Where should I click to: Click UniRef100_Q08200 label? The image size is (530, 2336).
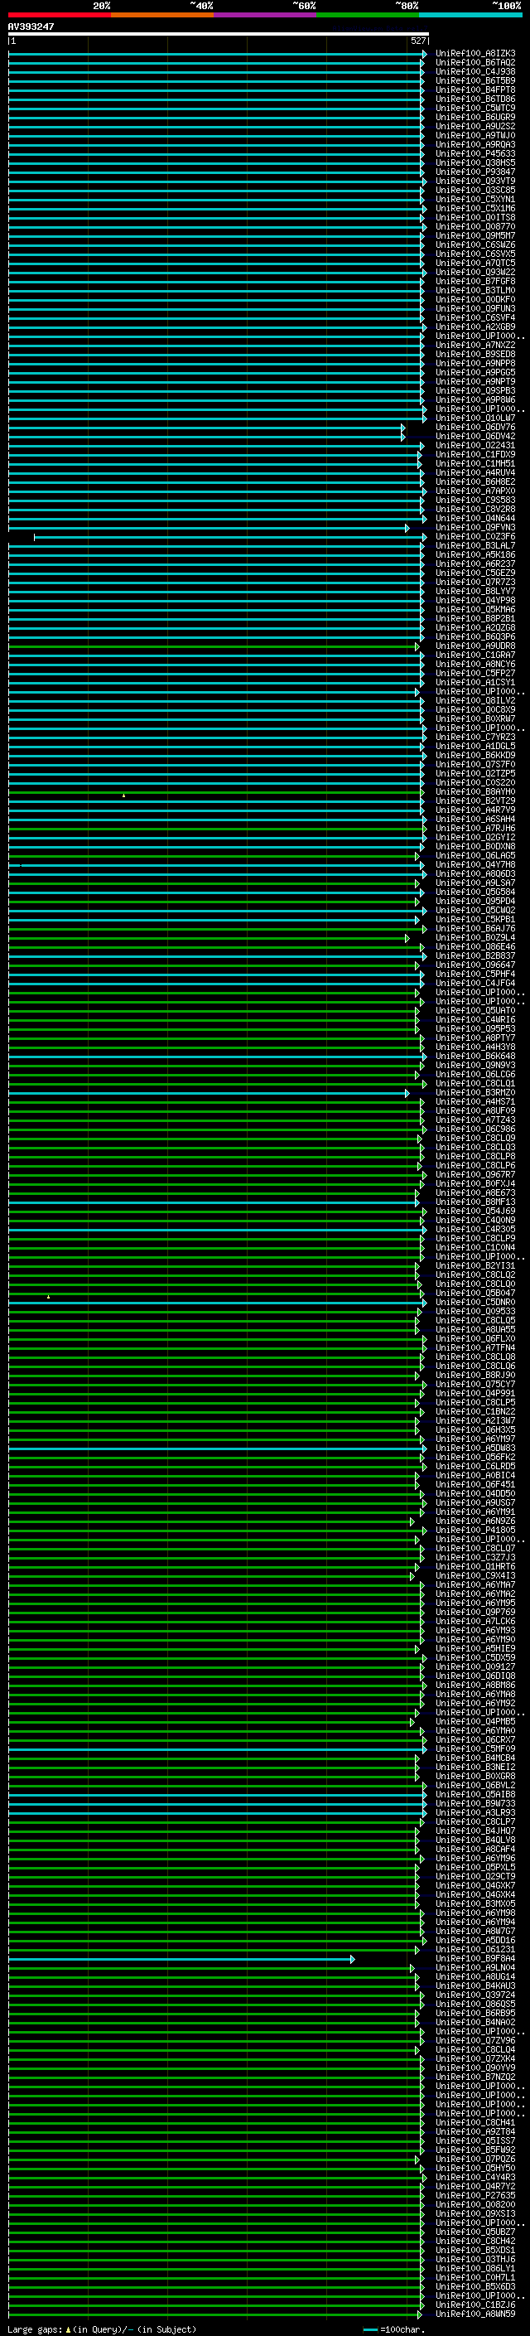475,2205
